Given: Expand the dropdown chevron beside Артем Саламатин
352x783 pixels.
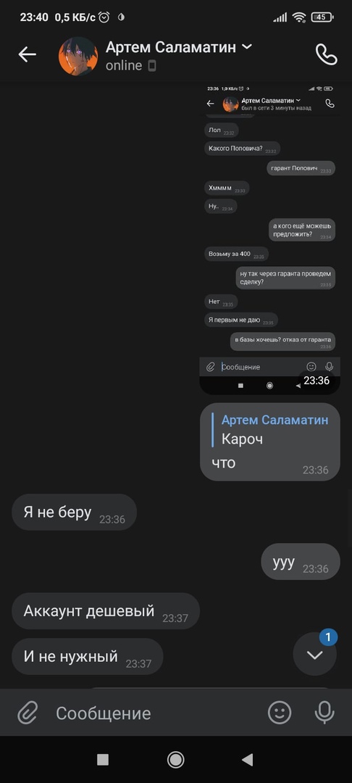Looking at the screenshot, I should (247, 47).
